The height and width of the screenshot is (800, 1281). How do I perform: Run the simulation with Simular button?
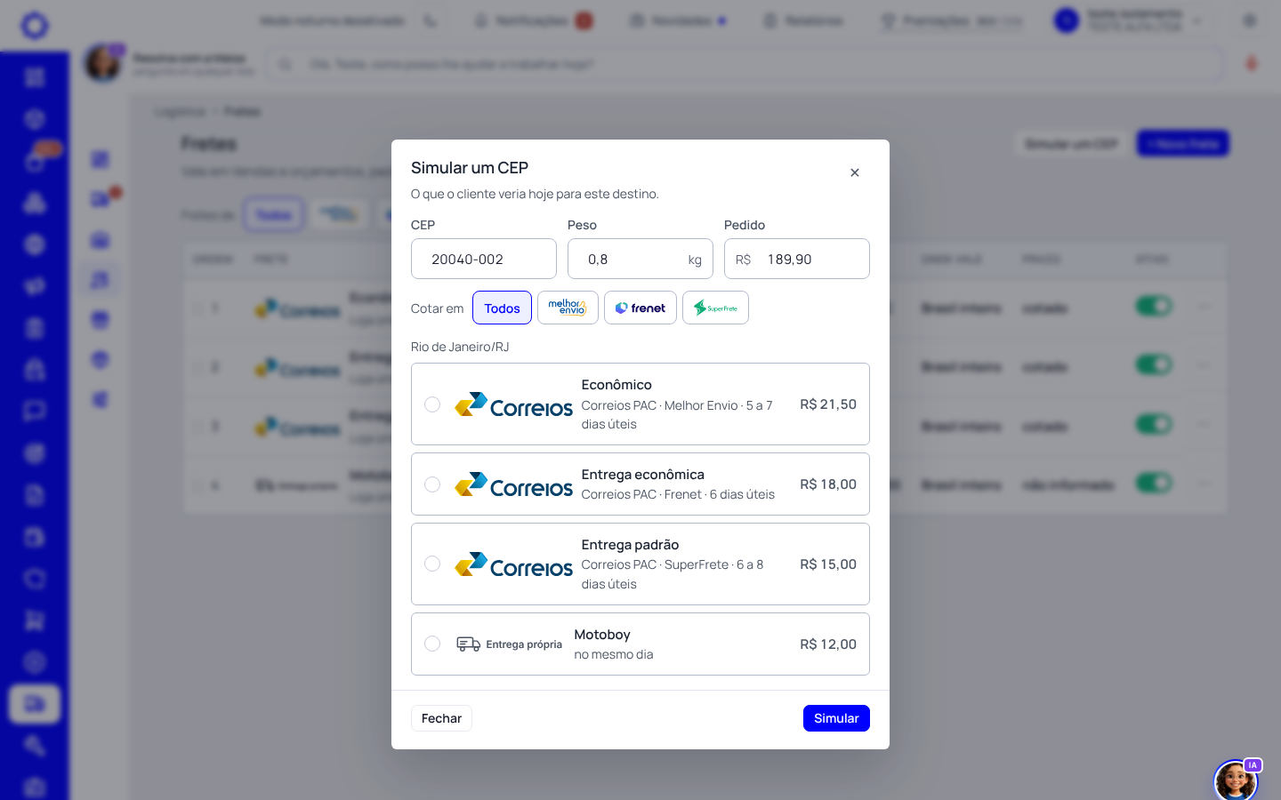click(836, 718)
